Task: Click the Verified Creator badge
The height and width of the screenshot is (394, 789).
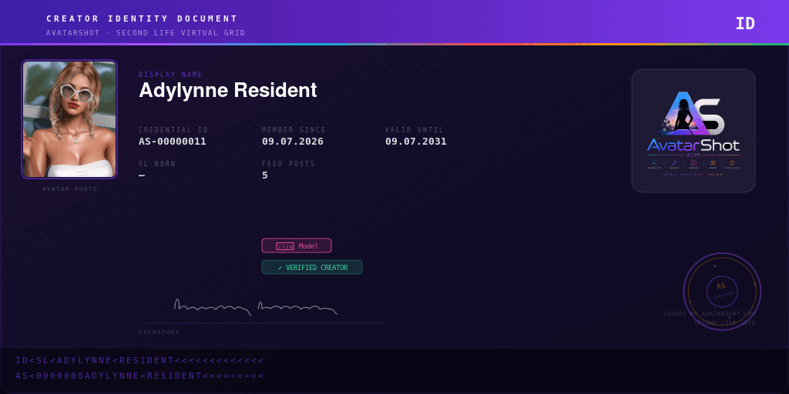Action: (x=312, y=267)
